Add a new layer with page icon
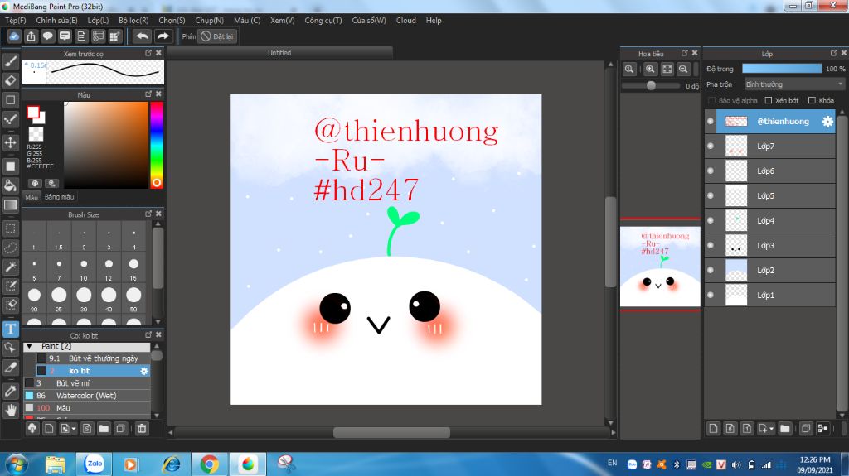 coord(713,429)
